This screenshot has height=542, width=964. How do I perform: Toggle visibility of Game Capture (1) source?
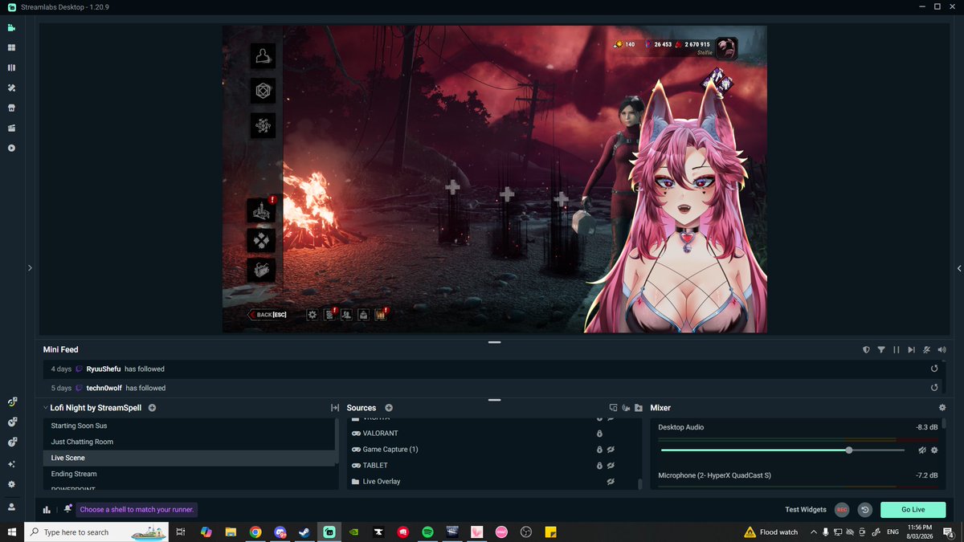point(611,450)
